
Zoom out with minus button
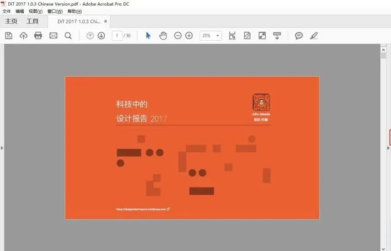coord(178,35)
